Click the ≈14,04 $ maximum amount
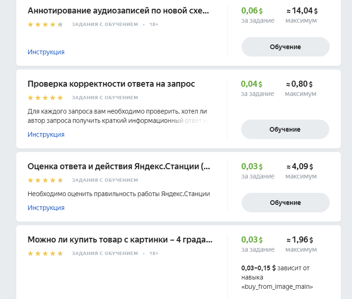Screen dimensions: 352x299 click(302, 11)
